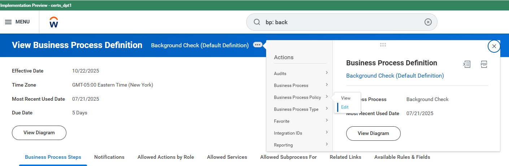509x166 pixels.
Task: Open the hamburger MENU icon
Action: [8, 22]
